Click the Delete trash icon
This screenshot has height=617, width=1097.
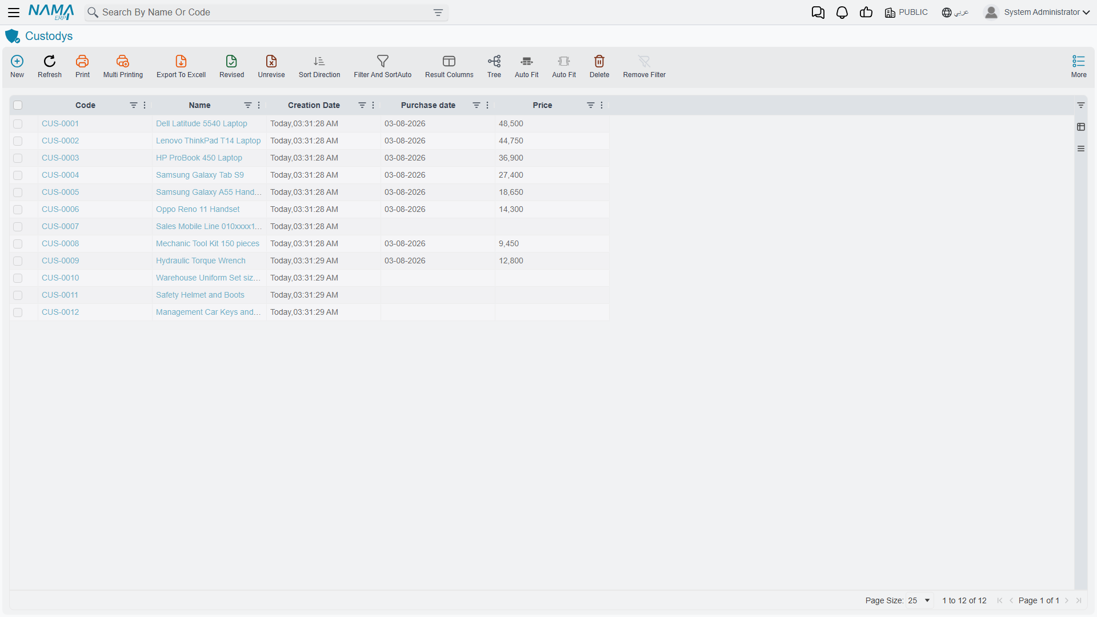599,61
